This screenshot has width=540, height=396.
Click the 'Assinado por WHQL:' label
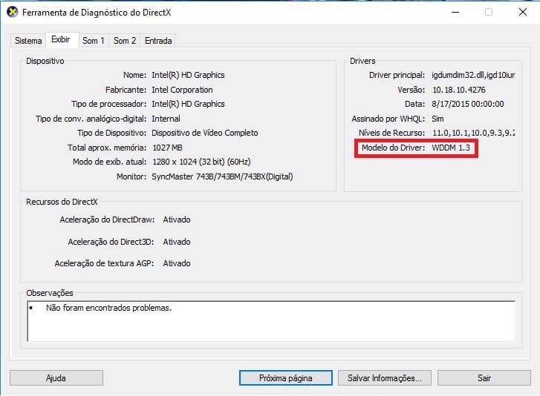[x=388, y=119]
